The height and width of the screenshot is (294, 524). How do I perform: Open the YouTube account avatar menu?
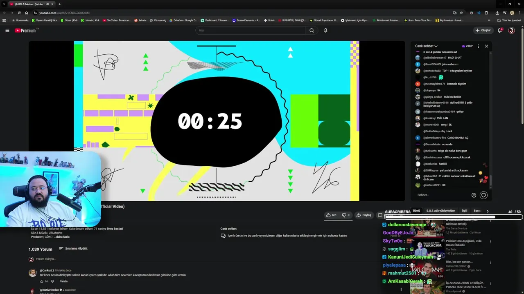click(511, 30)
